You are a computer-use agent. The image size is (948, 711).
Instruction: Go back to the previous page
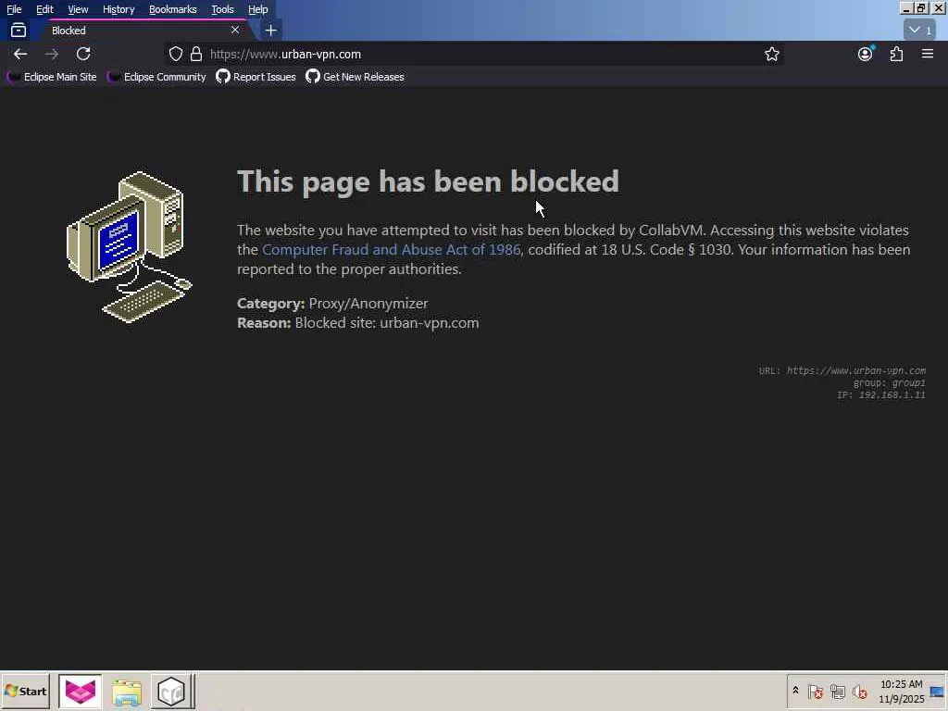coord(20,54)
